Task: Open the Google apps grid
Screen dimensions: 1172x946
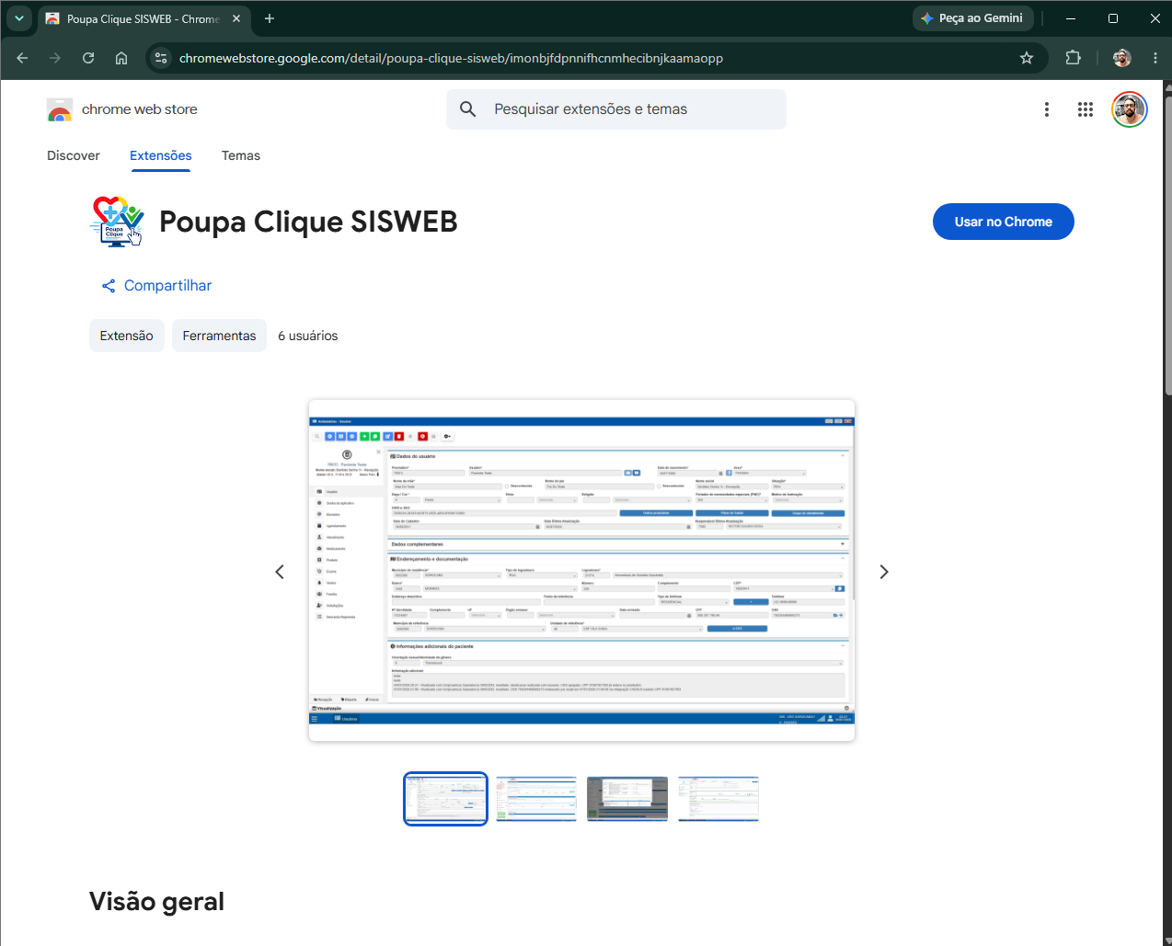Action: 1086,109
